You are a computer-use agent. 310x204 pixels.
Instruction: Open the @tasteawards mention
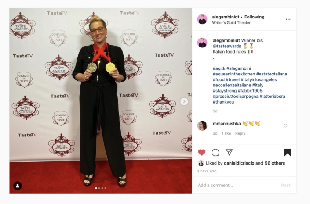227,46
